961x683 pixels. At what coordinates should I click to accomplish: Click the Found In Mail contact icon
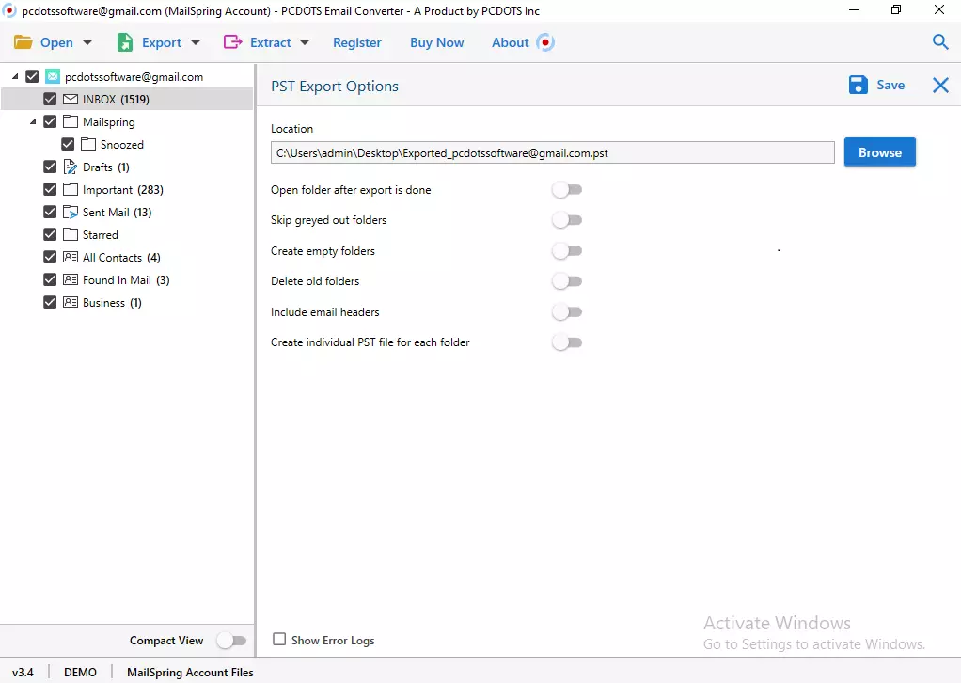point(71,279)
